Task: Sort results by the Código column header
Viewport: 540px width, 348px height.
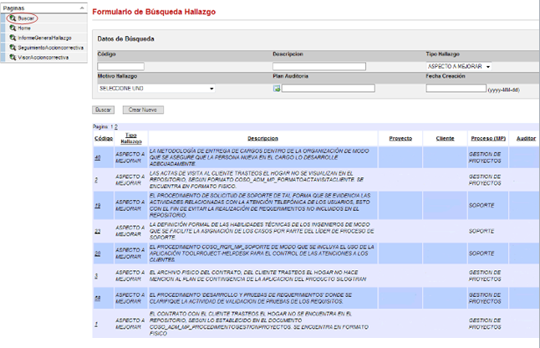Action: click(104, 138)
